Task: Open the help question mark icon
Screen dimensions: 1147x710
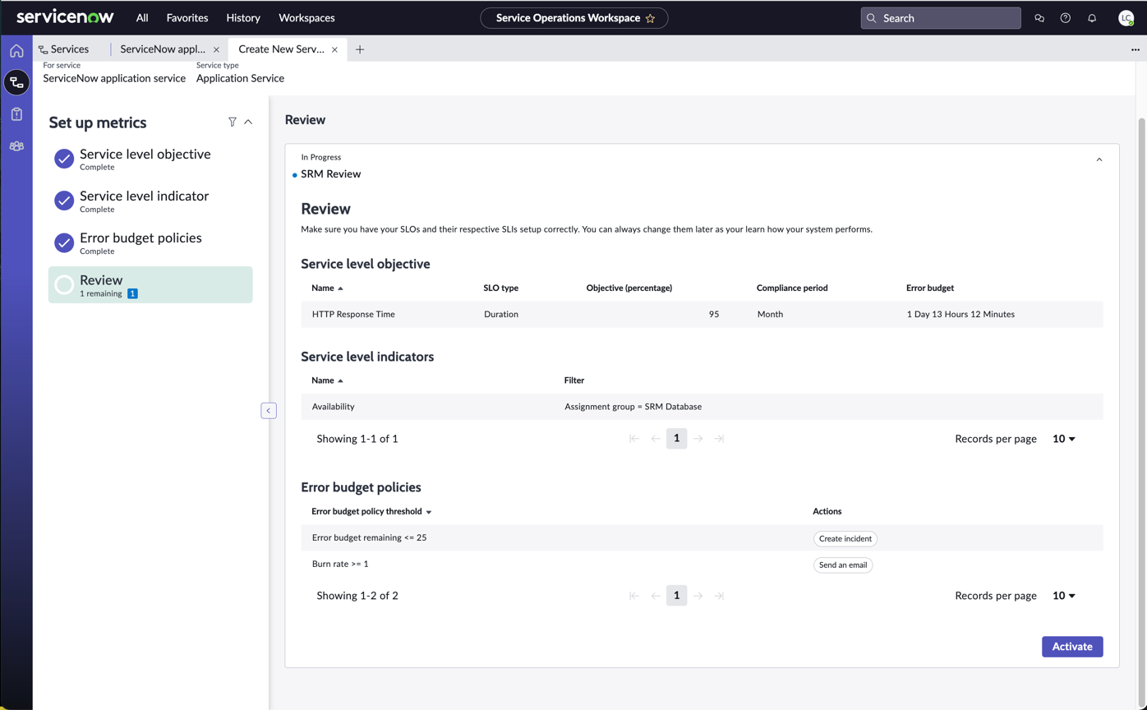Action: 1066,18
